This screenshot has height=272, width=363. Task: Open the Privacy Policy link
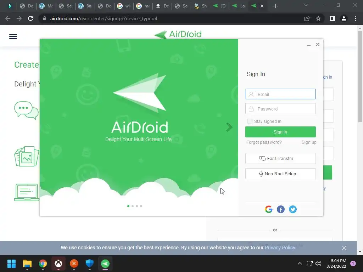tap(280, 248)
